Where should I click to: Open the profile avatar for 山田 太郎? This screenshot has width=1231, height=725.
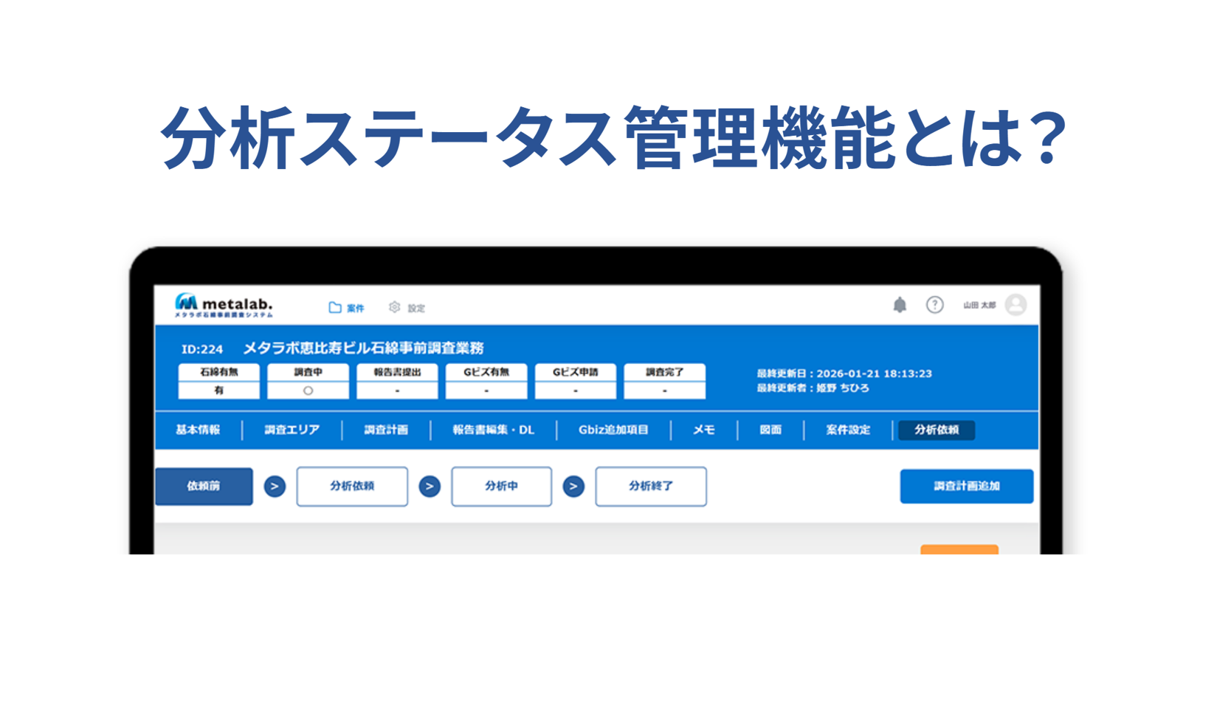tap(1016, 304)
